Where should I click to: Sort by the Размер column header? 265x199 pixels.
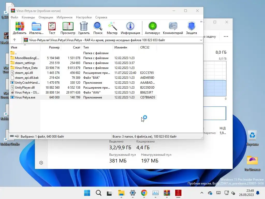coord(51,47)
